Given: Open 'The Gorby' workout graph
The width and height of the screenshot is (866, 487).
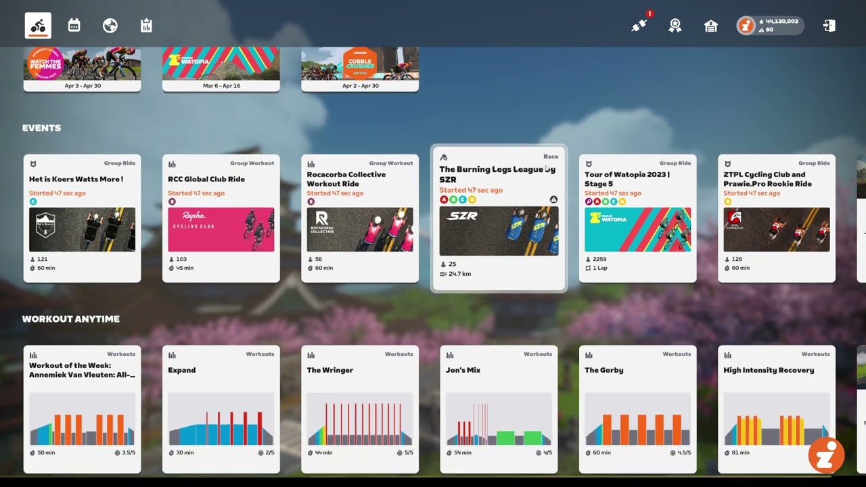Looking at the screenshot, I should tap(638, 419).
